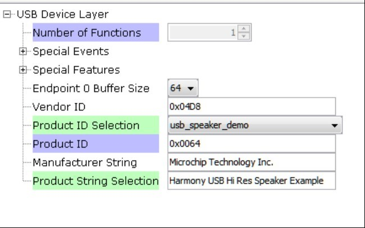Select the Vendor ID label
Viewport: 365px width, 228px height.
click(59, 107)
